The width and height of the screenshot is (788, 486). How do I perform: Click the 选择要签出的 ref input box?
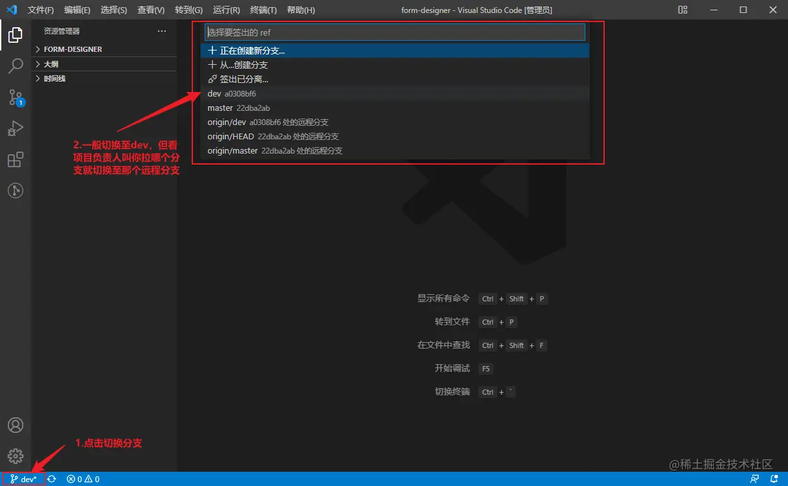click(x=395, y=32)
